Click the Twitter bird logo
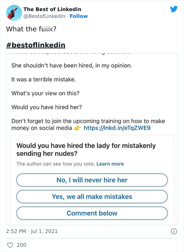184x252 pixels. pyautogui.click(x=174, y=9)
